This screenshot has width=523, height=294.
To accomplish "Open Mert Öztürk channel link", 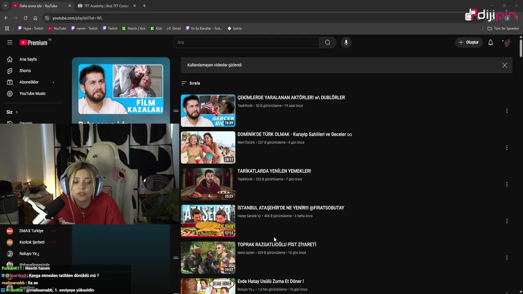I will click(x=246, y=143).
